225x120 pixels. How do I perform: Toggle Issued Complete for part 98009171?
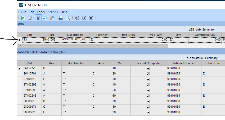(148, 107)
